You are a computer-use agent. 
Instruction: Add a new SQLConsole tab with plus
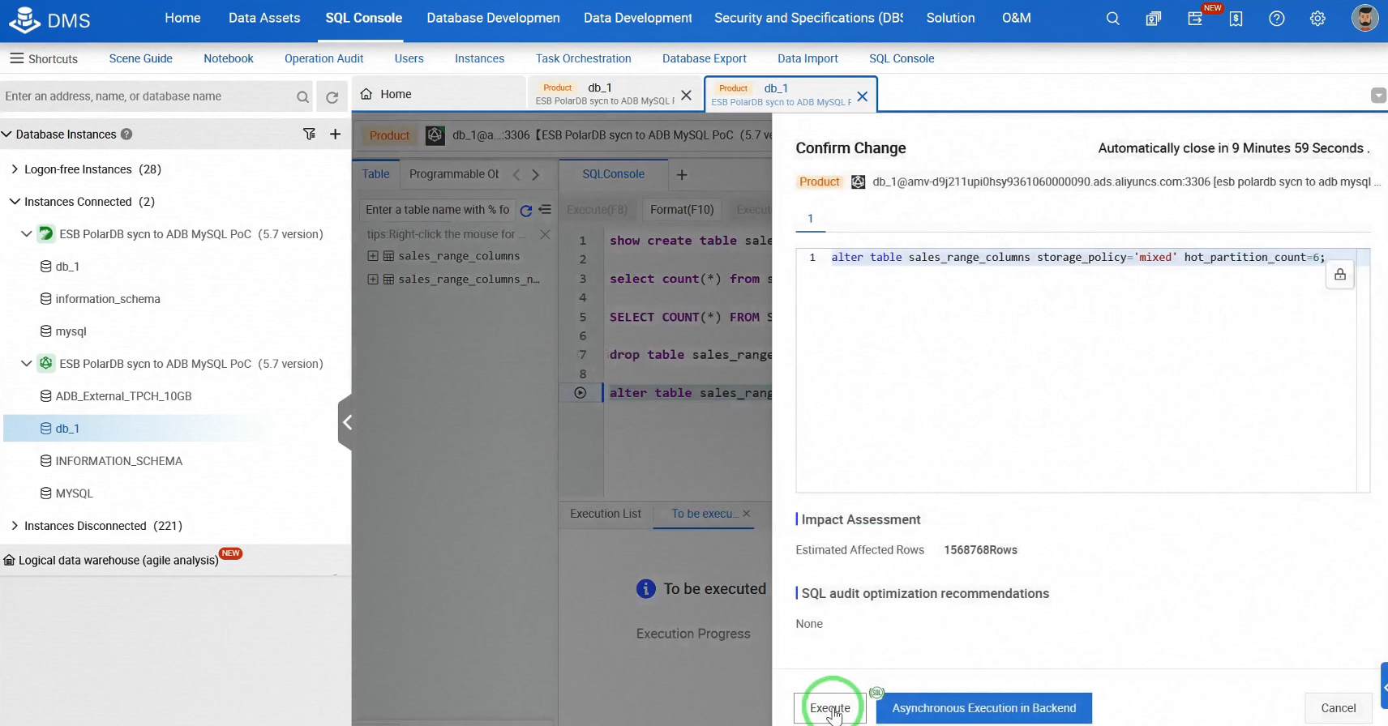click(x=682, y=175)
